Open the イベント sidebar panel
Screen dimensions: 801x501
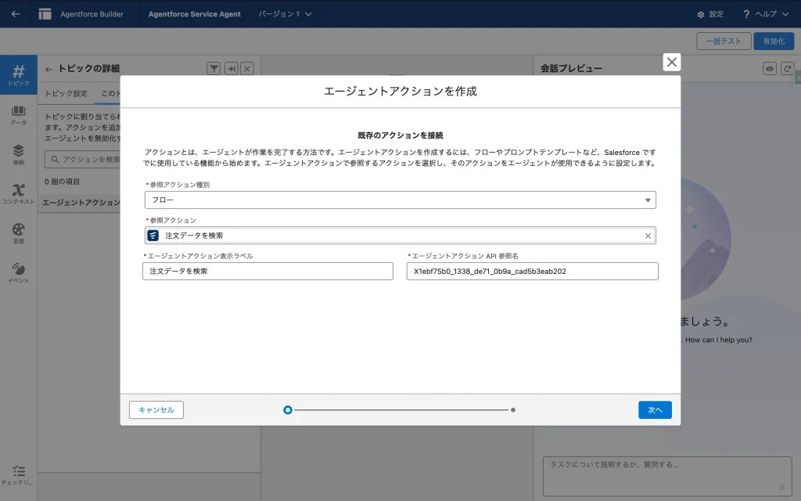(19, 272)
